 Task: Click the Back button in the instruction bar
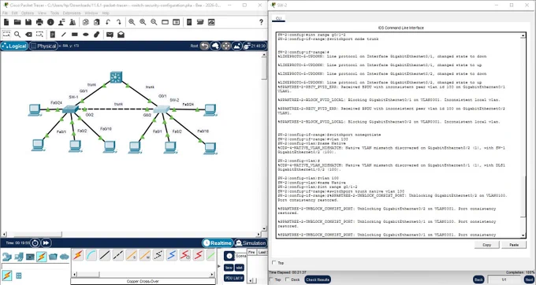pyautogui.click(x=478, y=279)
